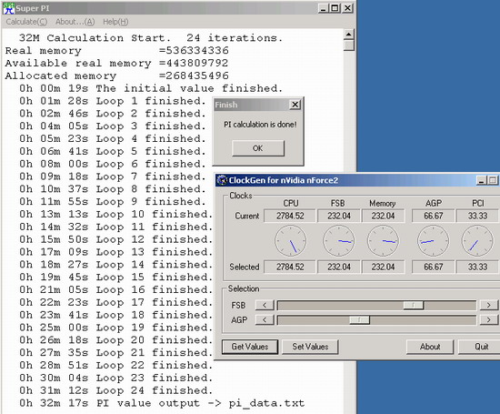
Task: Click the Current Memory value 232.04
Action: [x=383, y=216]
